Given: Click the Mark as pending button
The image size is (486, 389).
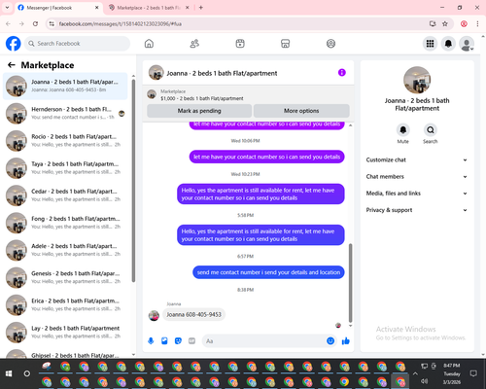Looking at the screenshot, I should click(199, 111).
